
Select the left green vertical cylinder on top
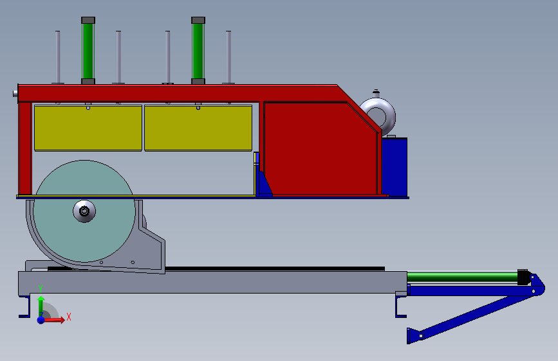point(88,51)
